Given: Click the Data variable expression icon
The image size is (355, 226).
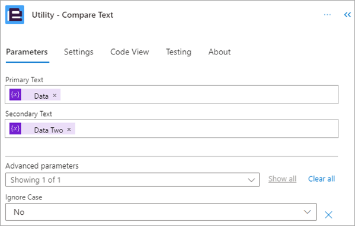Looking at the screenshot, I should coord(15,95).
